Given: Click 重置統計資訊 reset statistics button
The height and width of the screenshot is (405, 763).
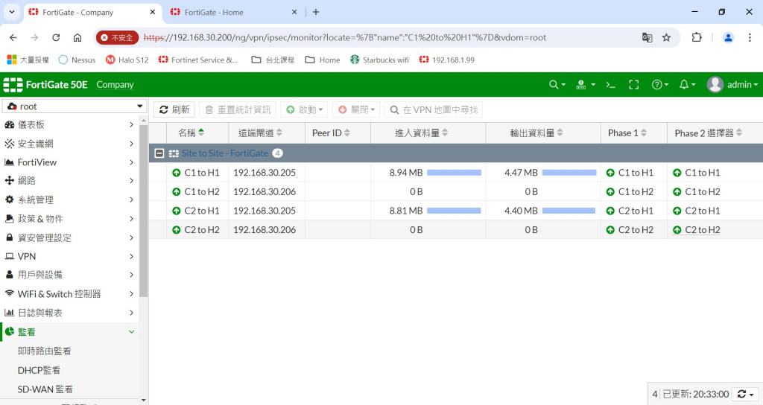Looking at the screenshot, I should tap(238, 110).
